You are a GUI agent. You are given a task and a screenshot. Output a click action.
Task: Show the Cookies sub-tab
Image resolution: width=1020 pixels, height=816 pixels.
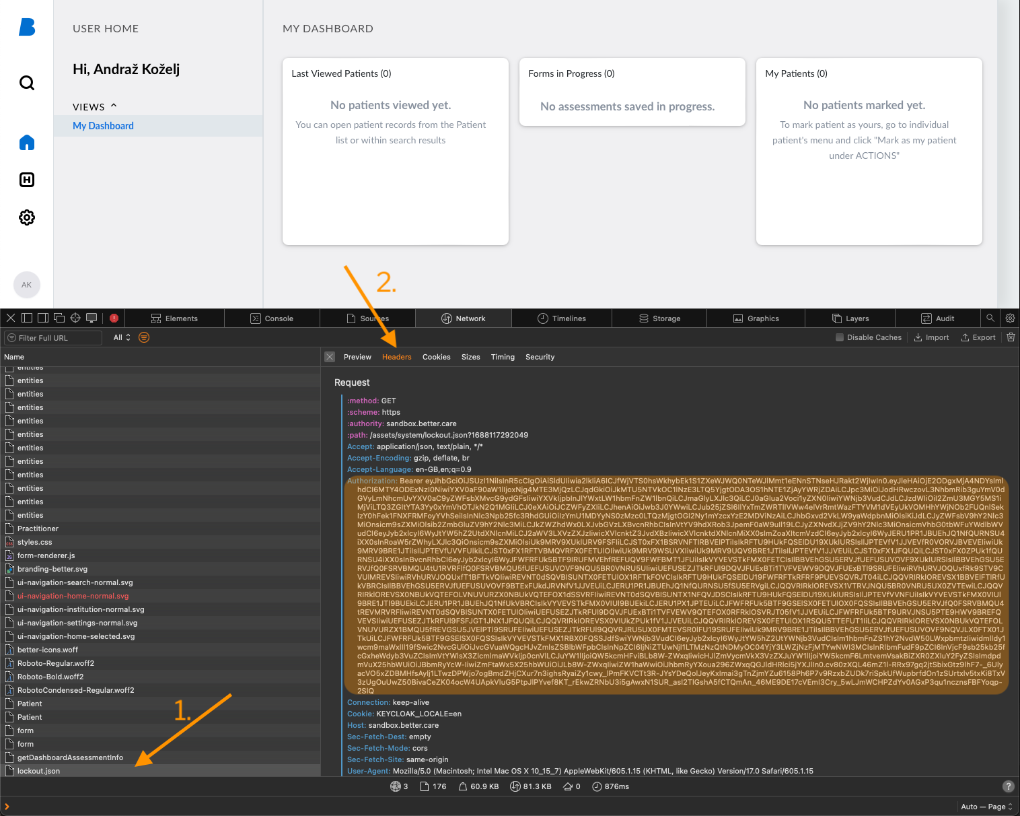(x=437, y=357)
